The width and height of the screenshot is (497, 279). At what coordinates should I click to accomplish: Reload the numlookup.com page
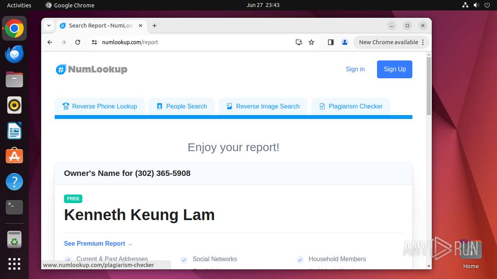point(78,42)
